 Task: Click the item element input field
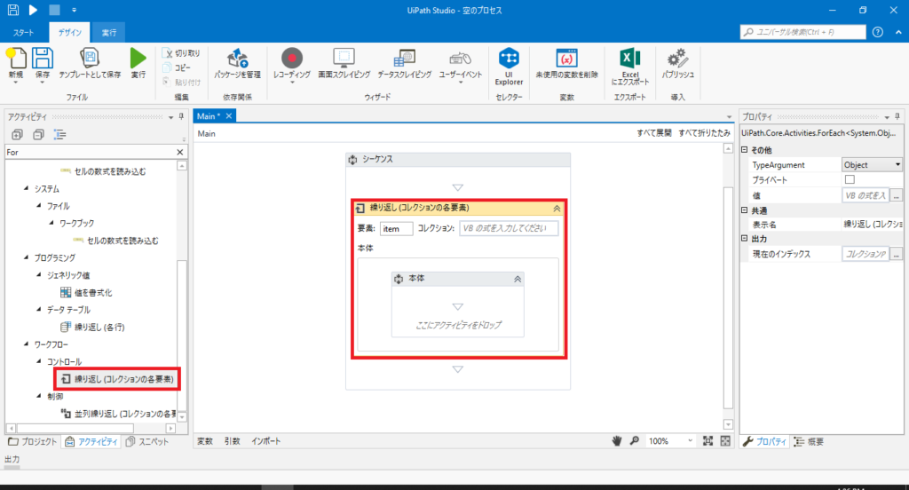(397, 228)
